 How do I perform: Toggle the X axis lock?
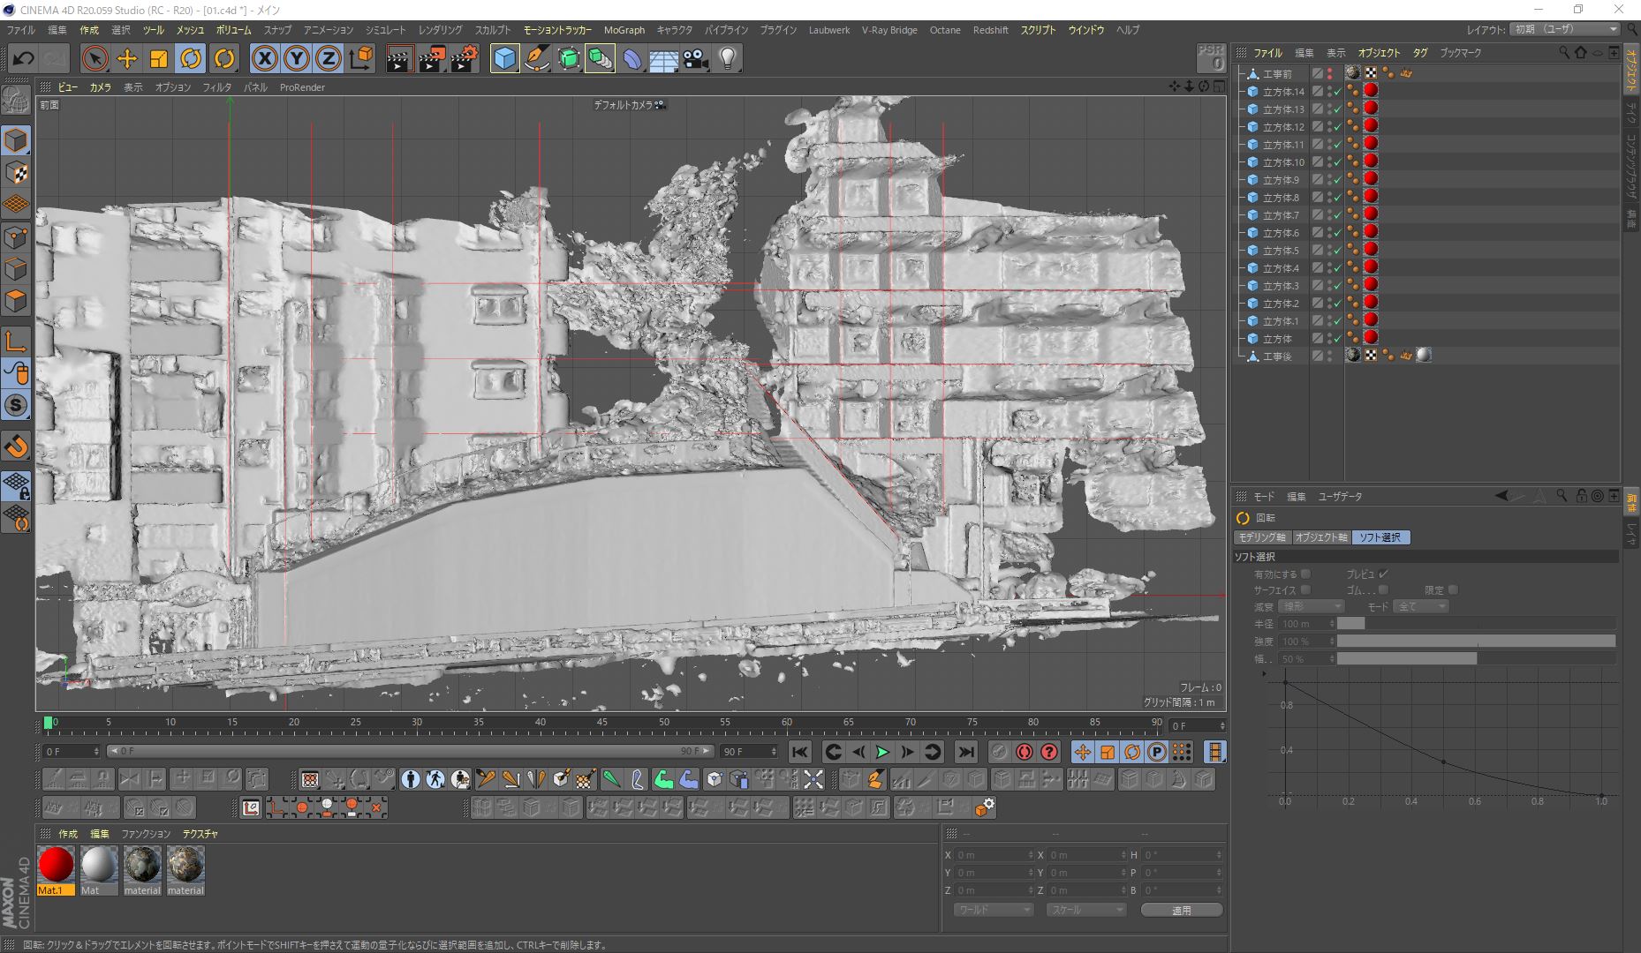(264, 59)
